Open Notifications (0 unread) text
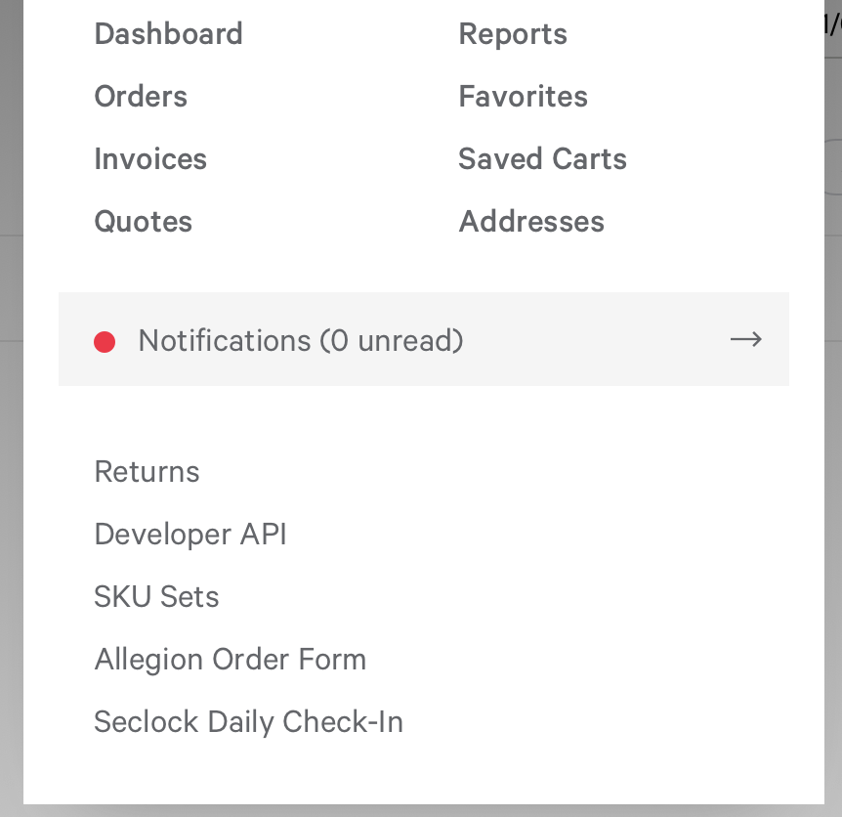Screen dimensions: 842x817 coord(301,340)
